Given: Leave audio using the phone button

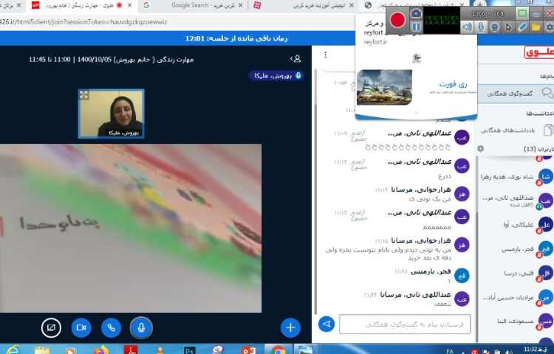Looking at the screenshot, I should [112, 327].
